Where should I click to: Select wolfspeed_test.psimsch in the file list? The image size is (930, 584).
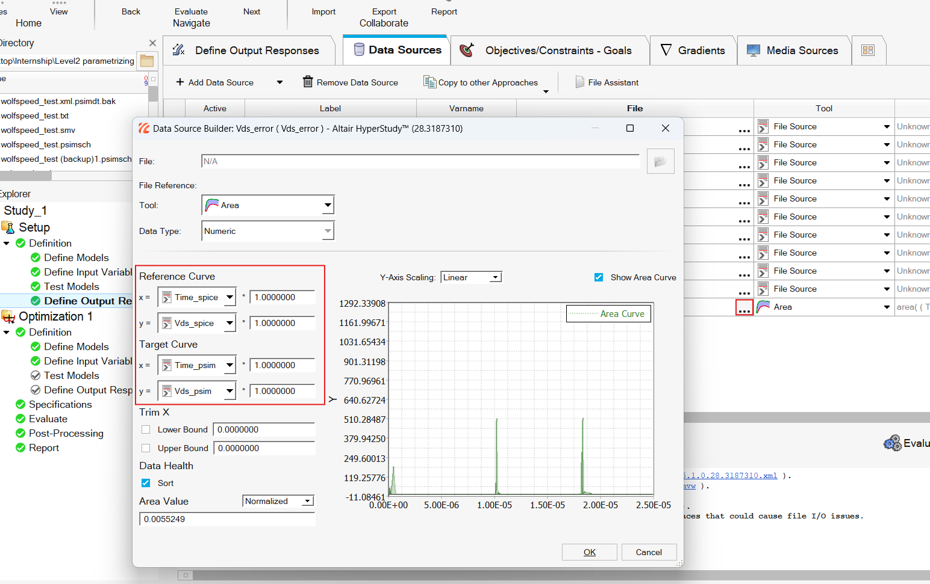tap(46, 144)
